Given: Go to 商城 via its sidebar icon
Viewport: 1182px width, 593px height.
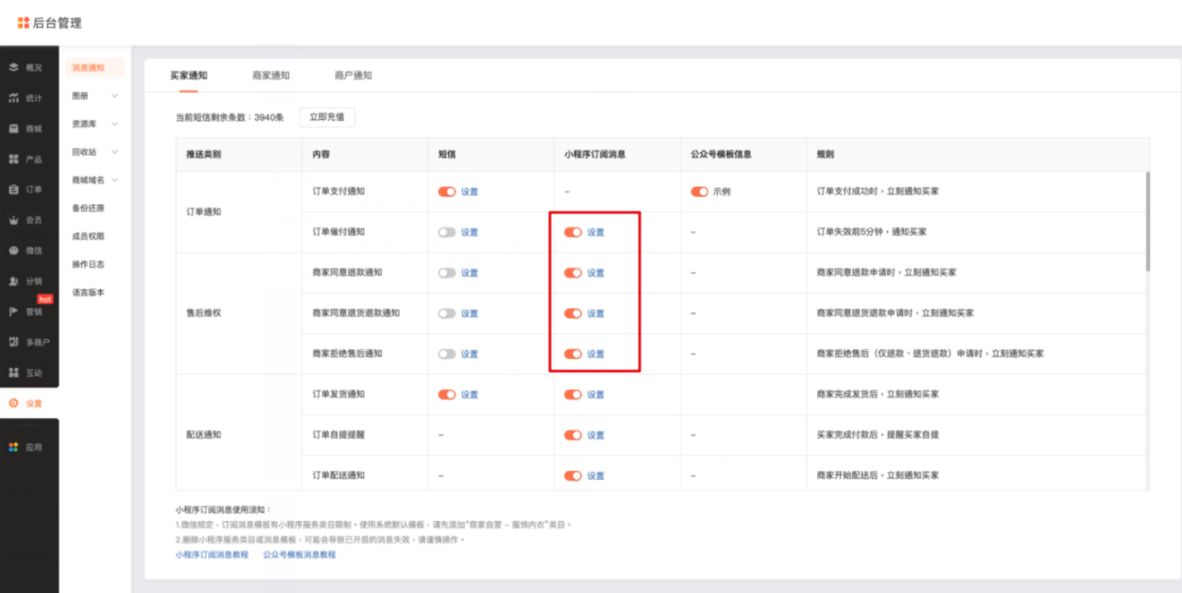Looking at the screenshot, I should pyautogui.click(x=14, y=128).
